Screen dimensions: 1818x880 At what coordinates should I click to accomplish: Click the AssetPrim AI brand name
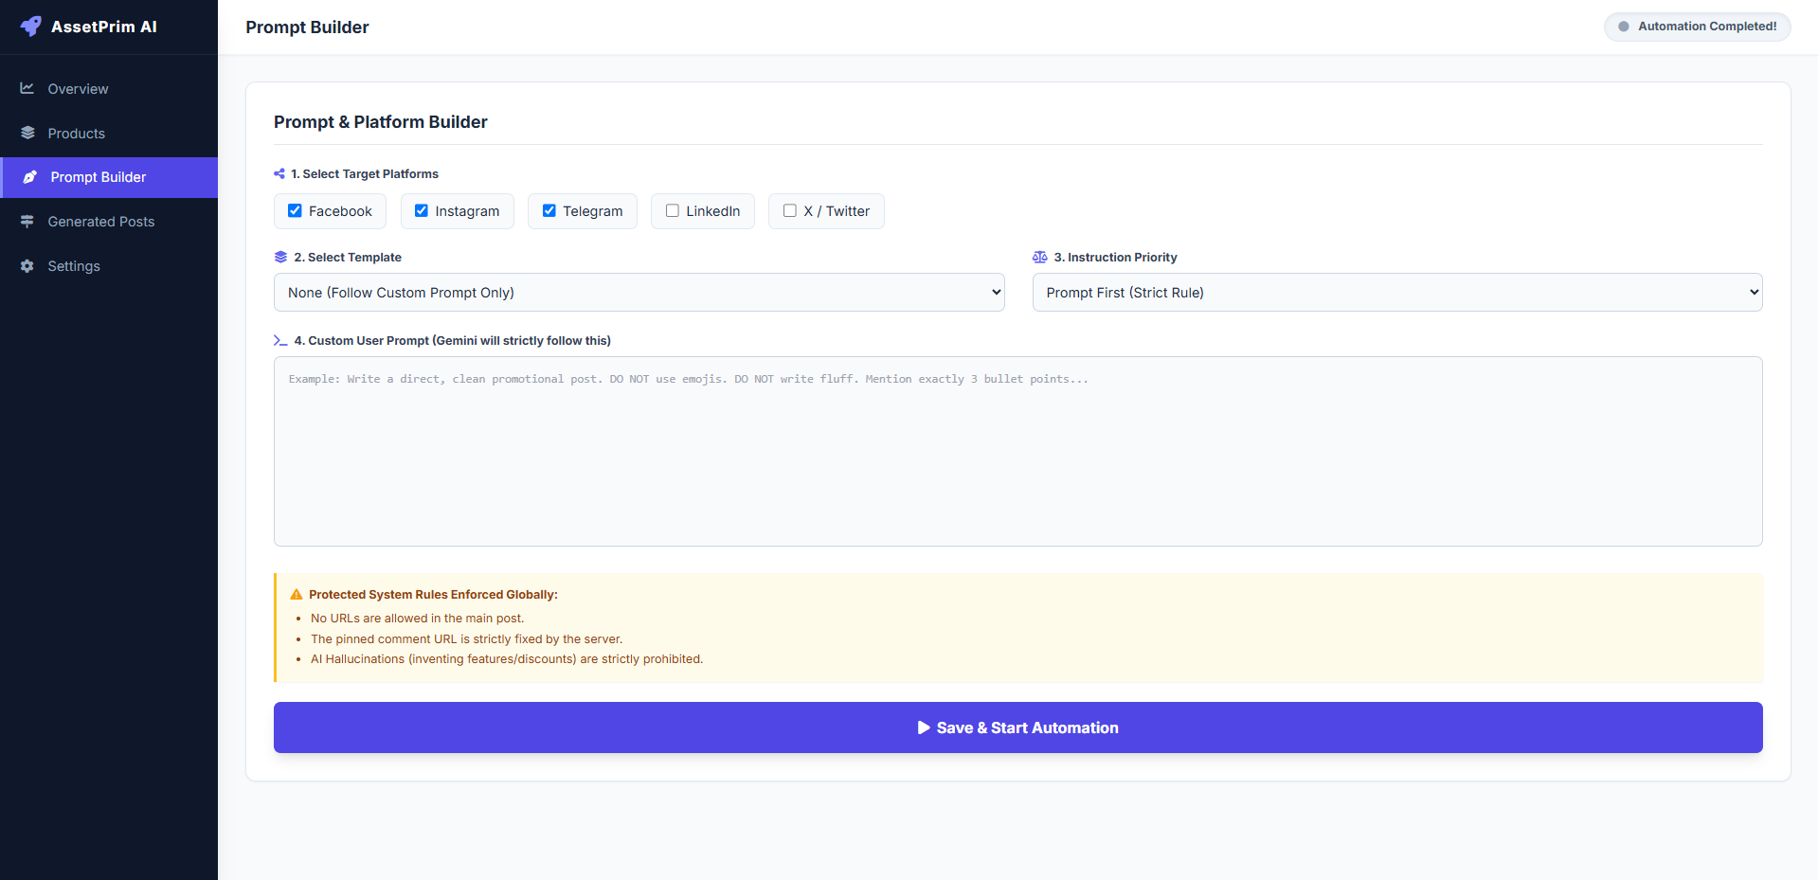pyautogui.click(x=104, y=27)
